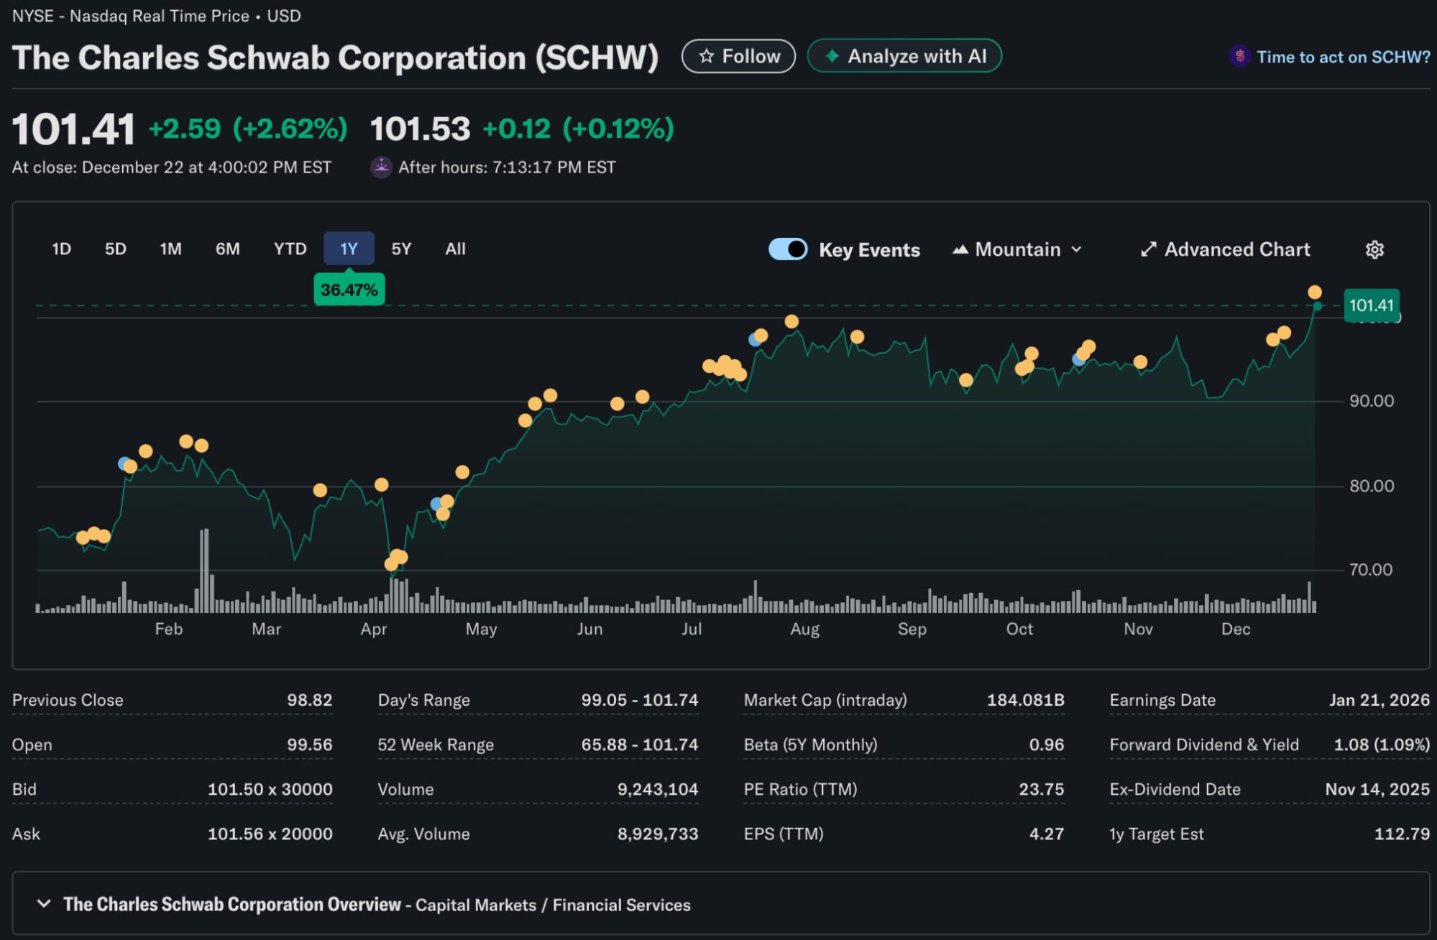Click the after-hours moon icon
The image size is (1437, 940).
381,167
